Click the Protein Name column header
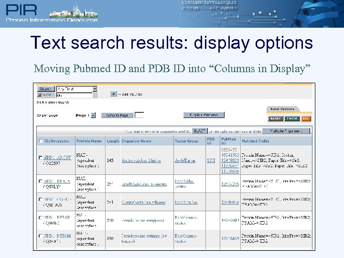Viewport: 344px width, 258px height. coord(89,141)
